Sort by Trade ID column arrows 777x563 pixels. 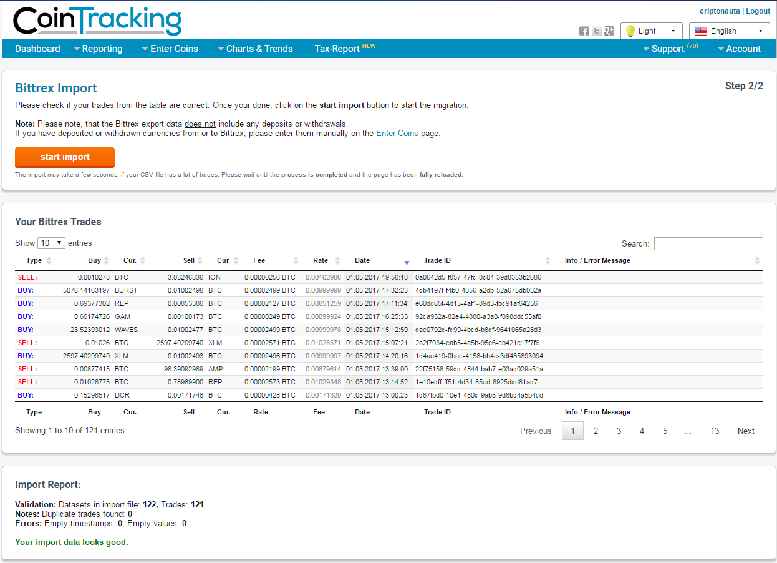[548, 261]
